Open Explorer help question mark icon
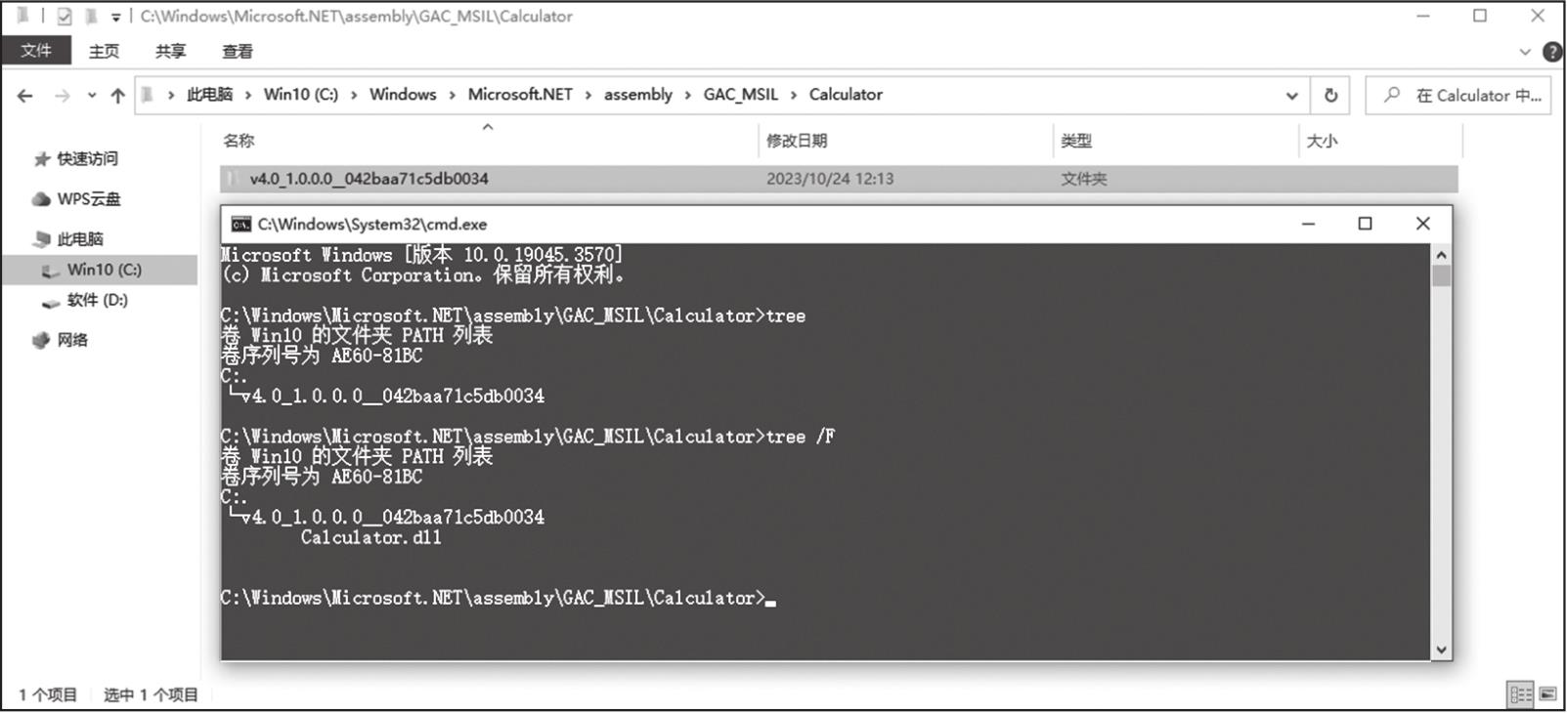 click(1551, 52)
